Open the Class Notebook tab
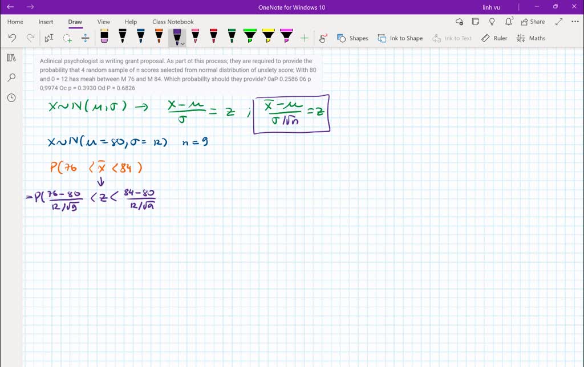The image size is (584, 367). click(173, 22)
